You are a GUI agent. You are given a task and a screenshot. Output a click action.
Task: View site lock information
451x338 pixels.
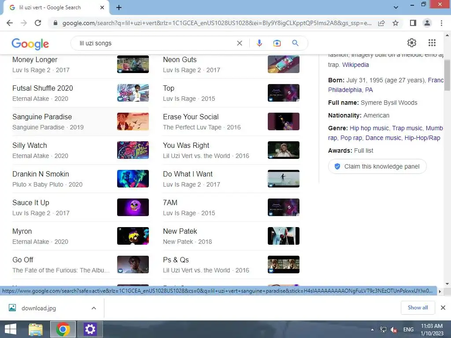click(x=55, y=23)
